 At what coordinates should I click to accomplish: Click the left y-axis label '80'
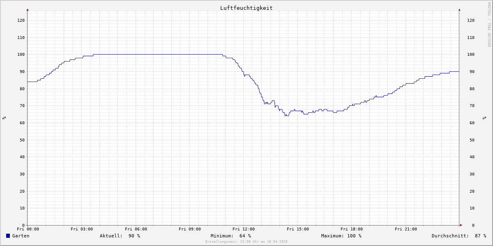click(x=22, y=89)
